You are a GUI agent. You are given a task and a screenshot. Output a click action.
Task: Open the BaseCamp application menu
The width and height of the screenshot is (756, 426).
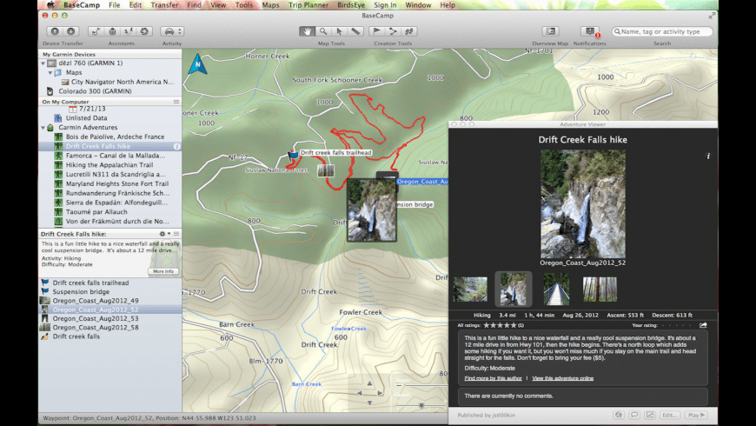coord(82,5)
